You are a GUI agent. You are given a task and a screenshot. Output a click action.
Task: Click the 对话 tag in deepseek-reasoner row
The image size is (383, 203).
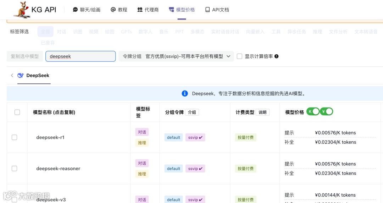(142, 163)
